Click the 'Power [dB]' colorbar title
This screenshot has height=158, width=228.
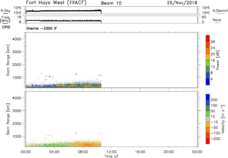click(x=217, y=60)
